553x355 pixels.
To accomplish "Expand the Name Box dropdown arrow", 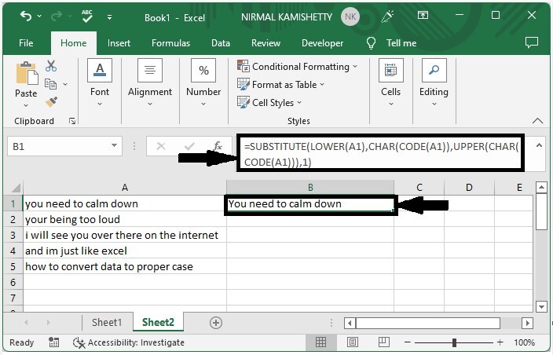I will (x=114, y=145).
